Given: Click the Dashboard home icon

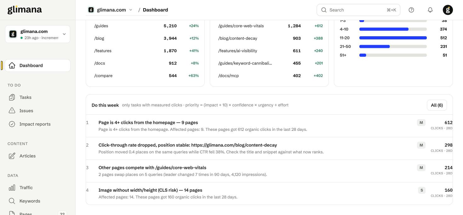Looking at the screenshot, I should [x=12, y=66].
